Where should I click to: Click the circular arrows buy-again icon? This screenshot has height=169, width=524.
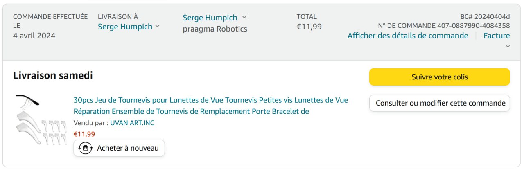pyautogui.click(x=85, y=148)
